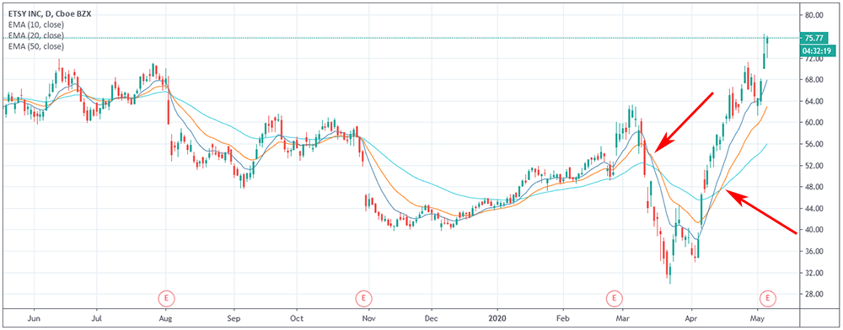
Task: Click the 48.00 price axis label
Action: tap(814, 187)
